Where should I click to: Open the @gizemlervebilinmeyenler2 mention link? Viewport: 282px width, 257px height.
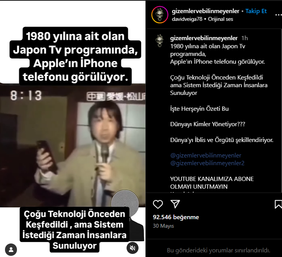point(207,163)
